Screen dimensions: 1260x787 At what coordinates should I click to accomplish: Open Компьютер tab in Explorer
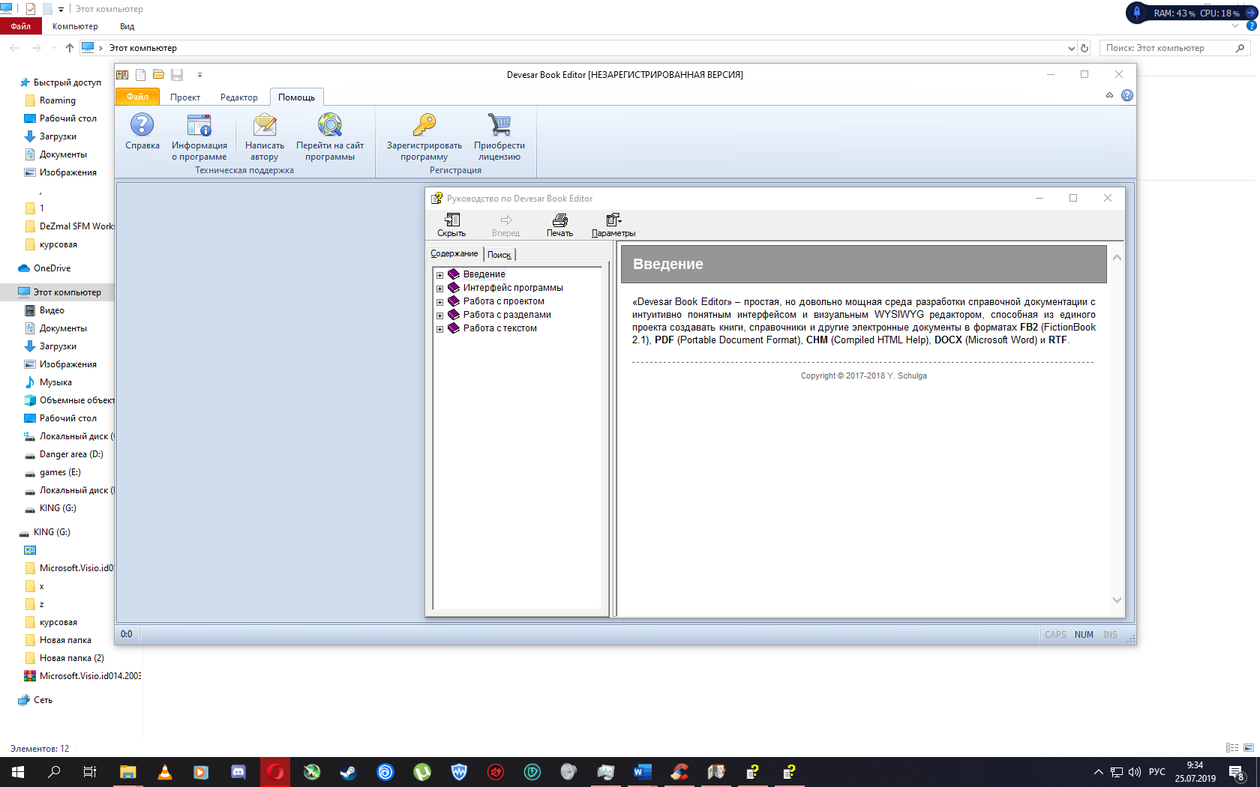point(75,26)
